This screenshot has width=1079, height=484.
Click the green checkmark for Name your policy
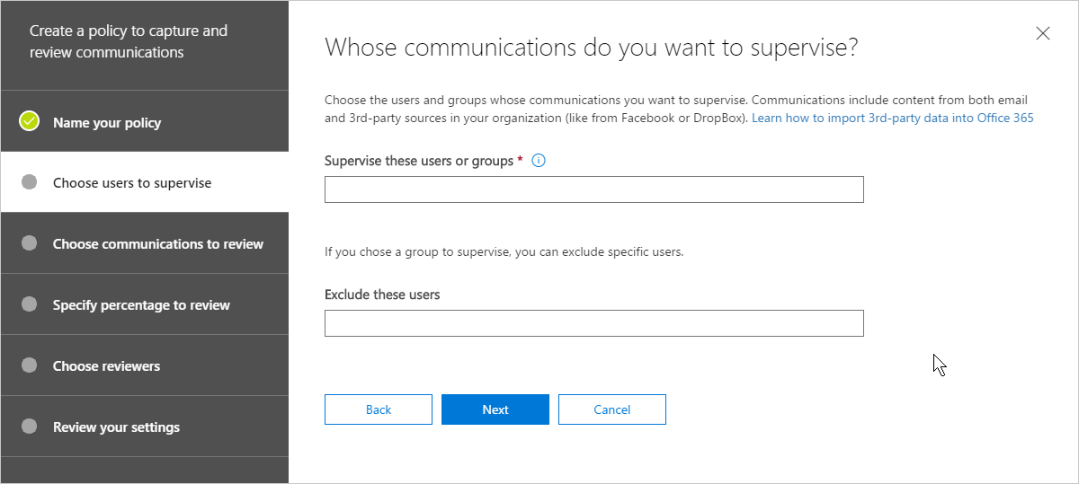(30, 121)
